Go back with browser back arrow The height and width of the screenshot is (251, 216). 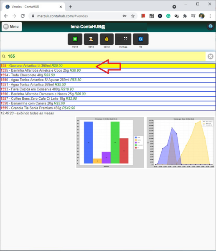point(6,16)
